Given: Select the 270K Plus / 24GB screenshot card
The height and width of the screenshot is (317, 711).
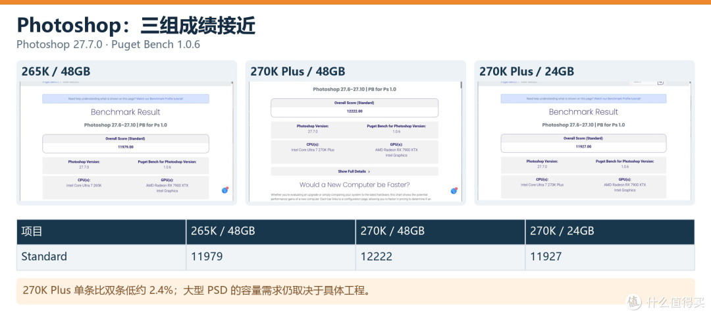Looking at the screenshot, I should click(x=585, y=132).
